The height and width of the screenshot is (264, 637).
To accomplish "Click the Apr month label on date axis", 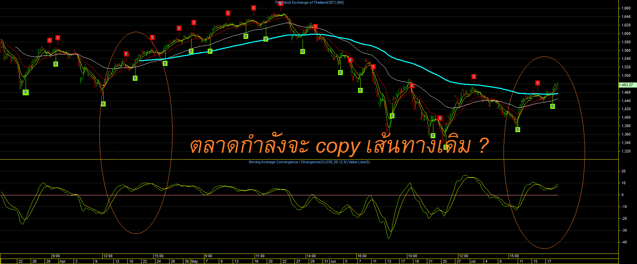I will [62, 261].
